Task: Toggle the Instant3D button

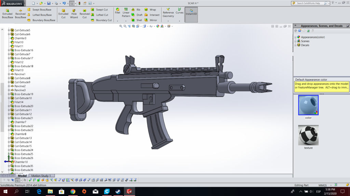Action: point(191,14)
